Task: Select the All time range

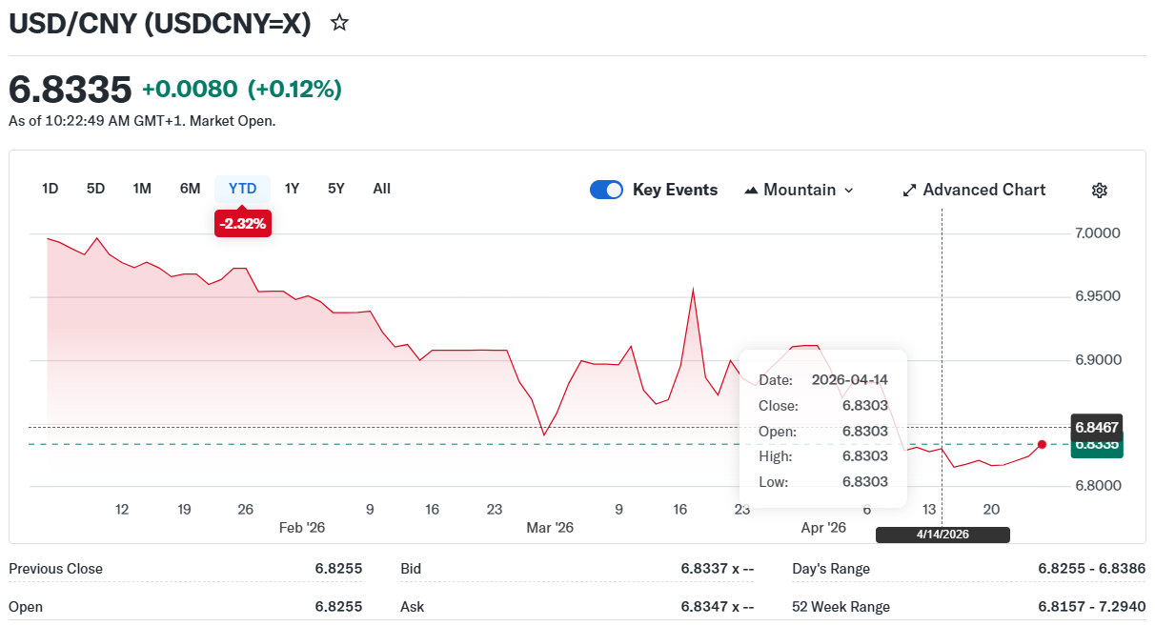Action: click(381, 189)
